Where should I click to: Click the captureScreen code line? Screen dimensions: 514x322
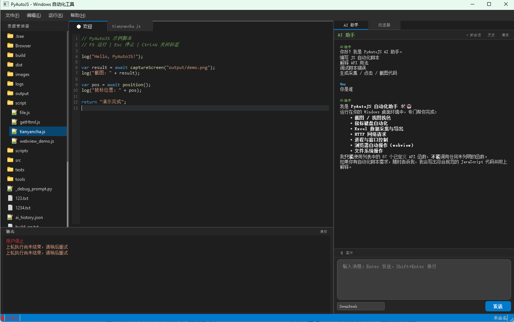pos(148,67)
